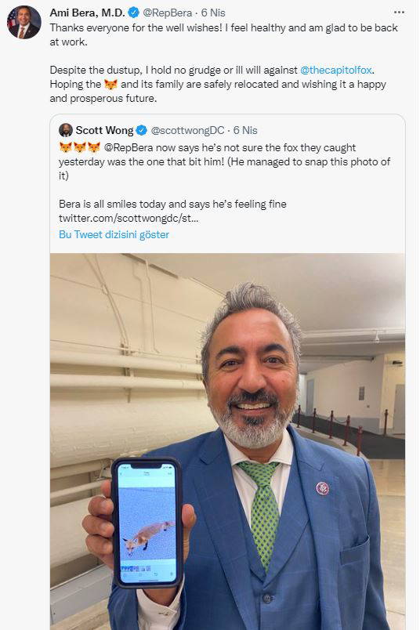
Task: Click the fox emoji in Bera's tweet
Action: 110,85
